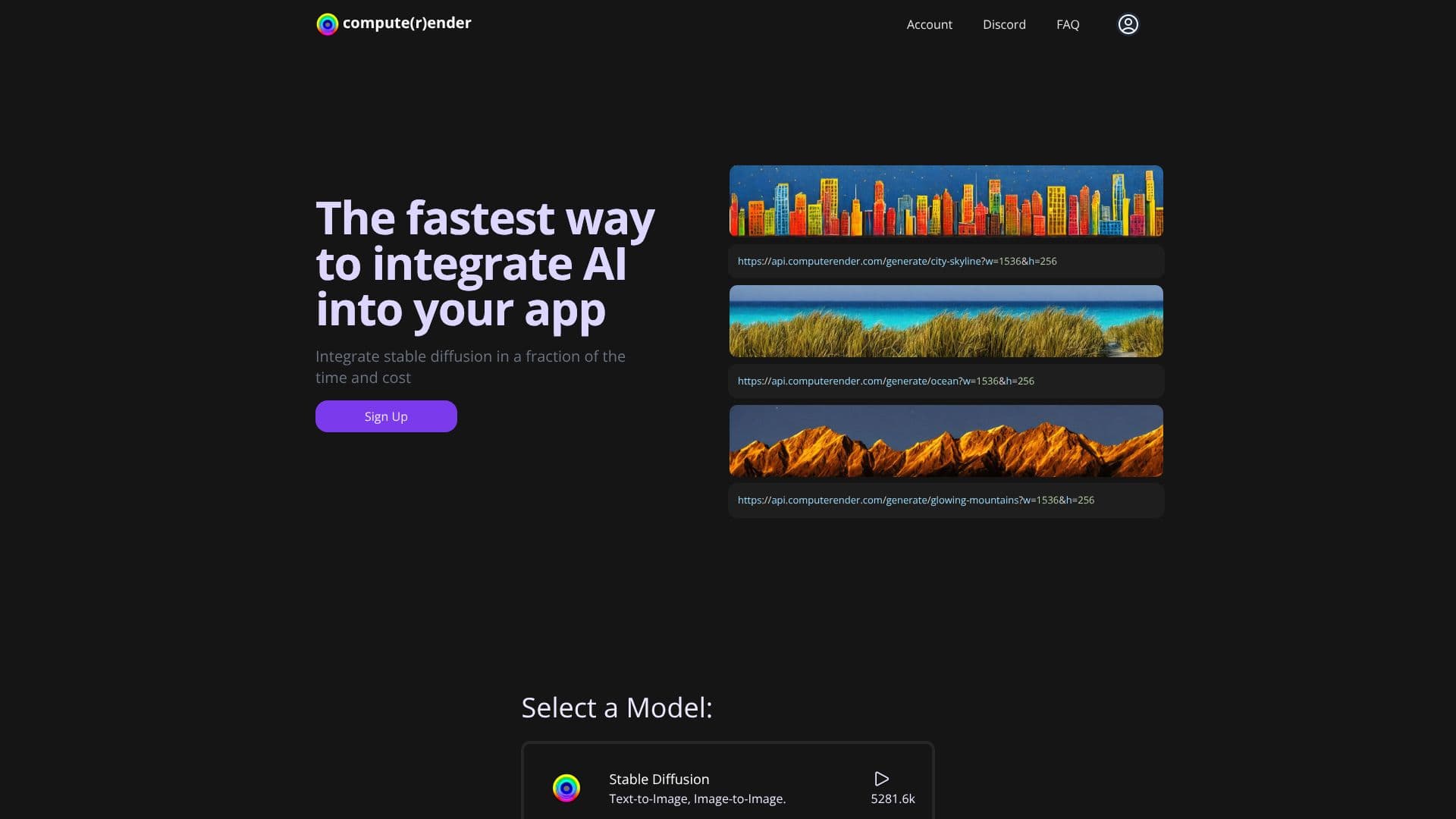Click the colorful city skyline image
1456x819 pixels.
coord(946,201)
